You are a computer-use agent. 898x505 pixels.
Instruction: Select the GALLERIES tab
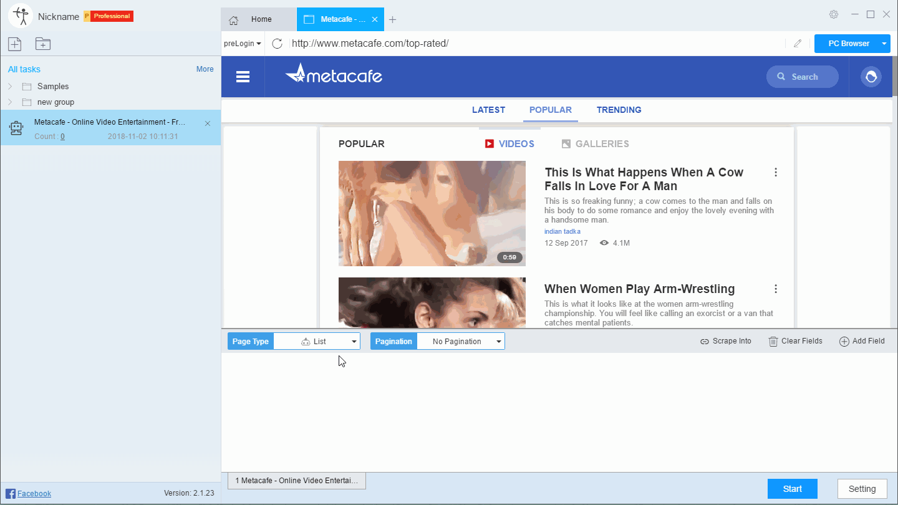pos(595,144)
